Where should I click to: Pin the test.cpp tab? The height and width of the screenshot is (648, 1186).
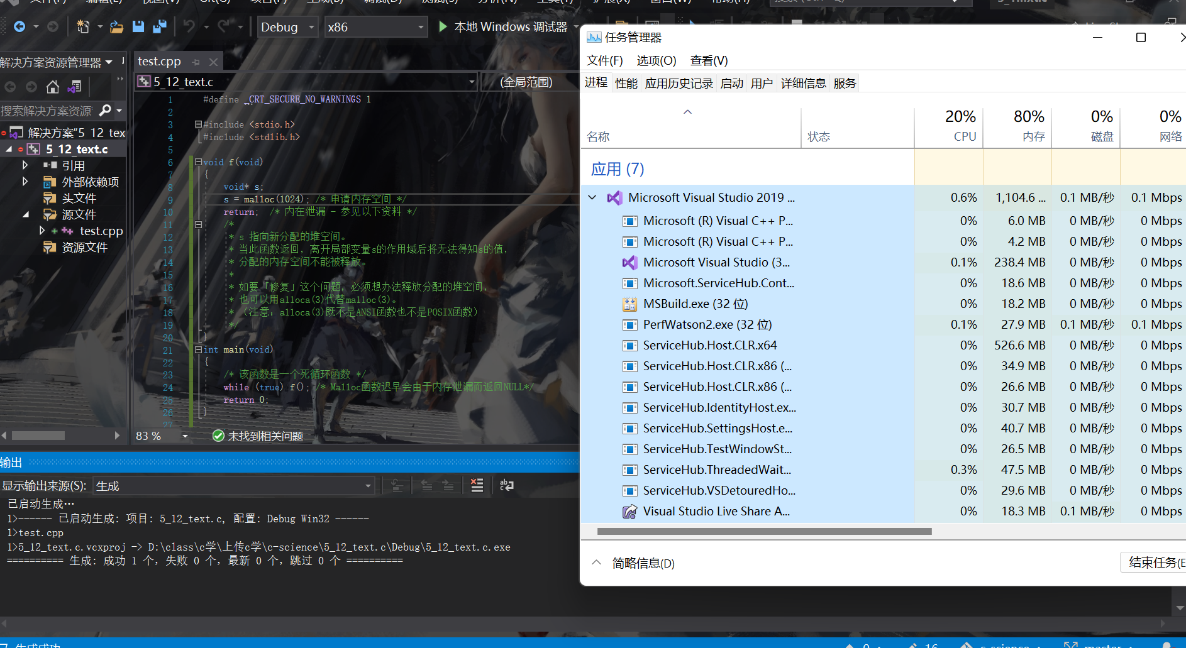(196, 62)
